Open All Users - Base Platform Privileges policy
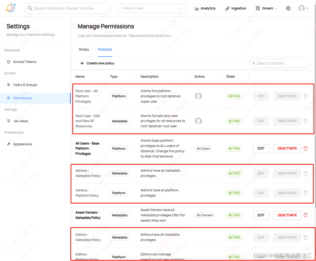The image size is (316, 261). 87,148
